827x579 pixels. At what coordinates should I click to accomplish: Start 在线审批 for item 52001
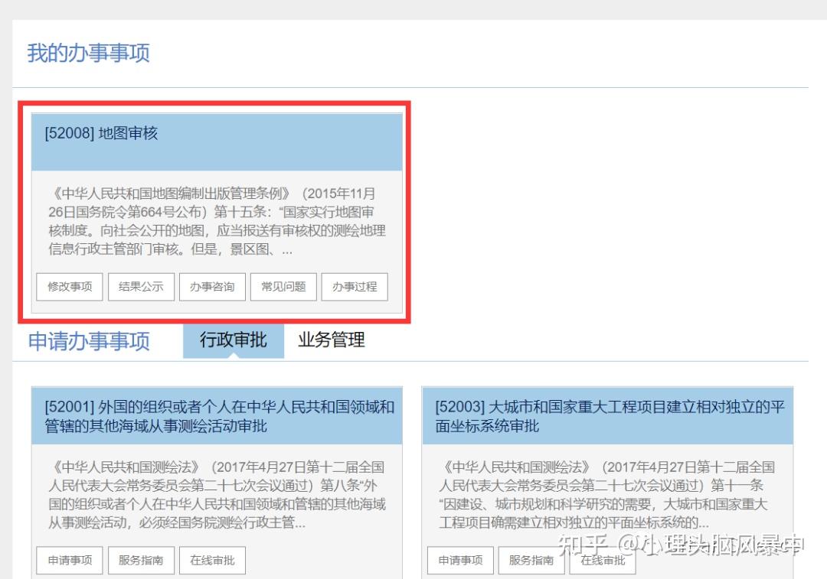pyautogui.click(x=212, y=560)
